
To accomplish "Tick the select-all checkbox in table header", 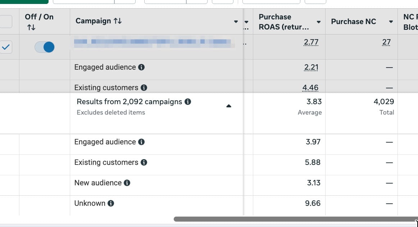I will [x=6, y=22].
